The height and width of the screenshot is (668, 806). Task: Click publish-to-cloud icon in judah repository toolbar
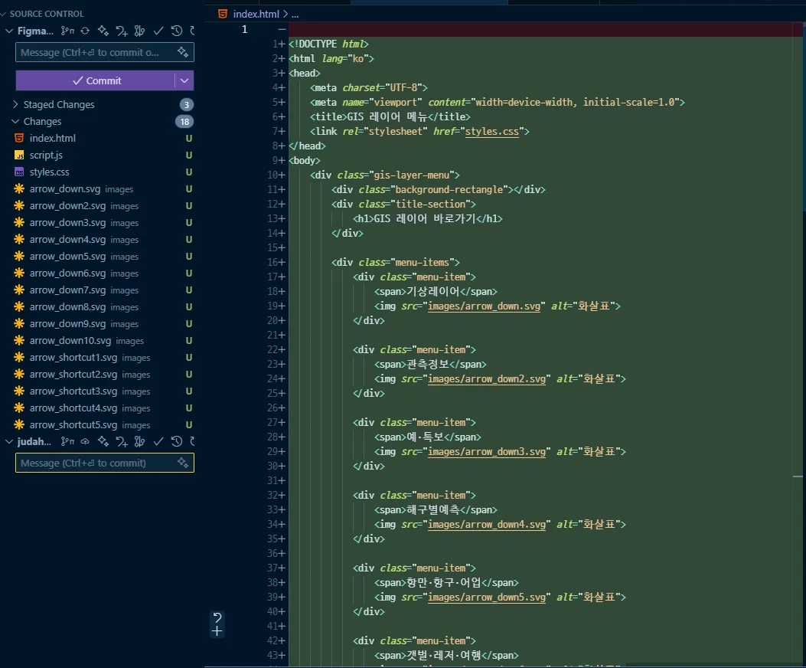pos(85,441)
